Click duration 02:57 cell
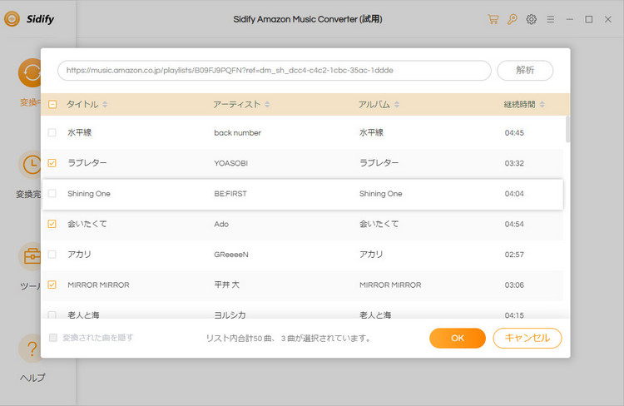624x406 pixels. 514,255
